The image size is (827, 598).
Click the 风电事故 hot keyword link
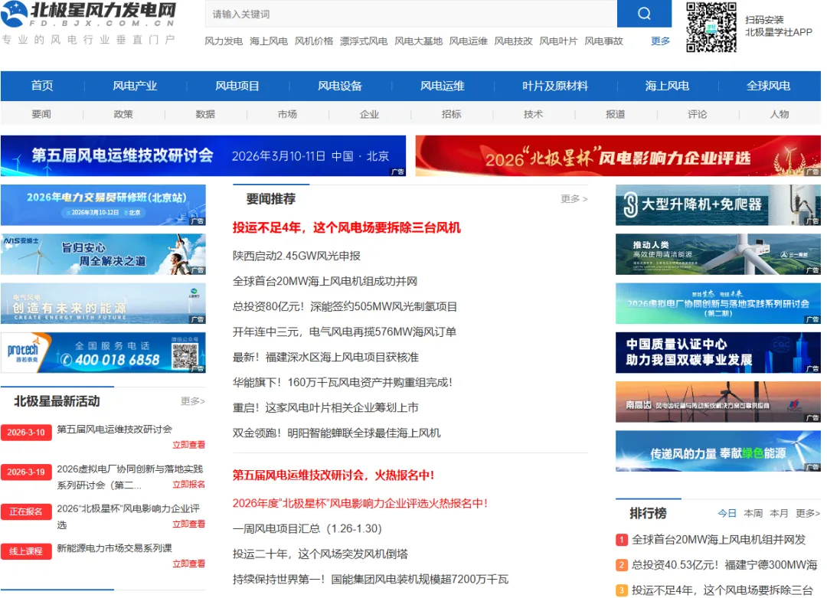click(x=604, y=41)
